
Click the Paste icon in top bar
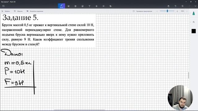(x=168, y=6)
